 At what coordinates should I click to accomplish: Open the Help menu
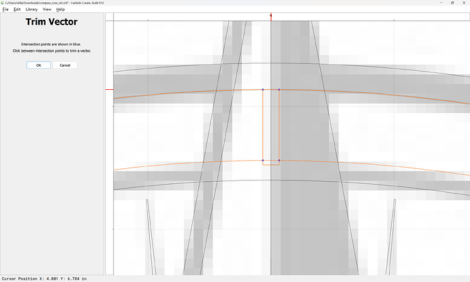point(61,10)
